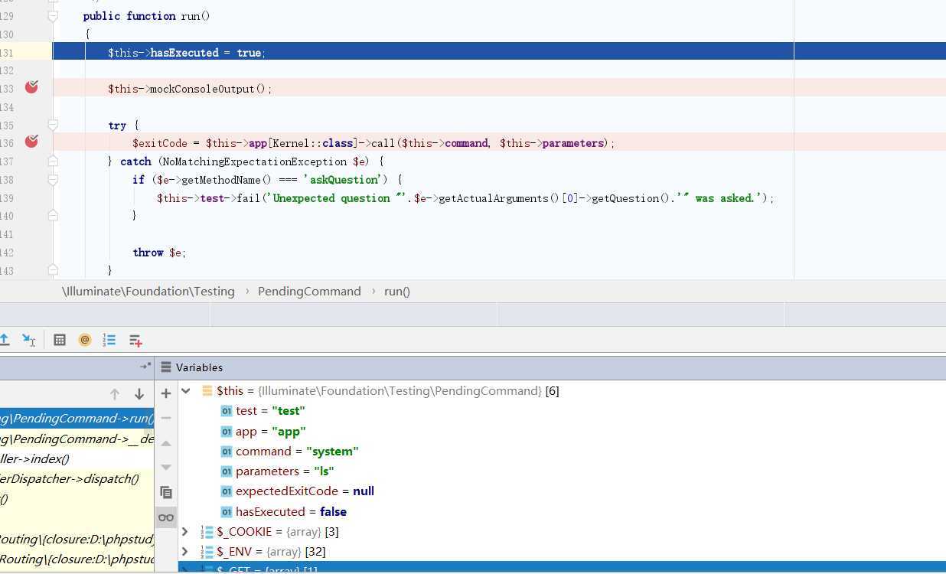Collapse the $this variable node
The height and width of the screenshot is (574, 946).
pyautogui.click(x=186, y=391)
